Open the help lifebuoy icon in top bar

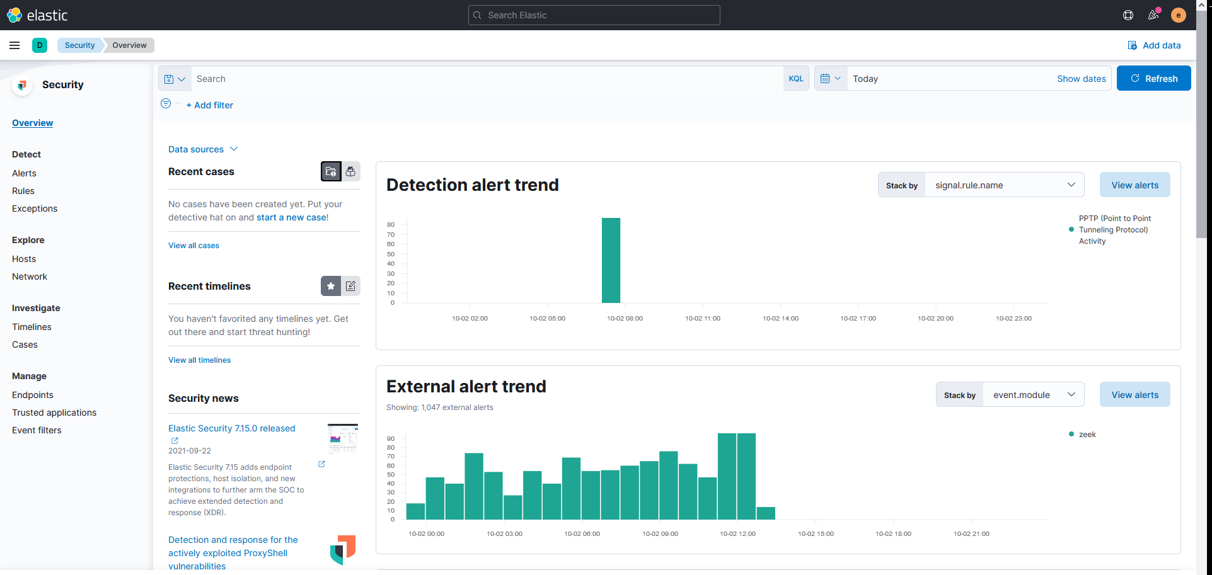[x=1128, y=14]
